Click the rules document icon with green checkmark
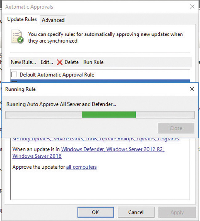The width and height of the screenshot is (200, 221). pyautogui.click(x=17, y=36)
